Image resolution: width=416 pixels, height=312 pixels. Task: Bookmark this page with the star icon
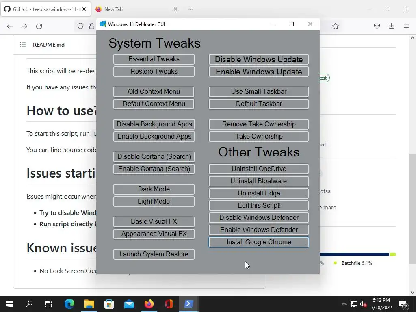336,26
